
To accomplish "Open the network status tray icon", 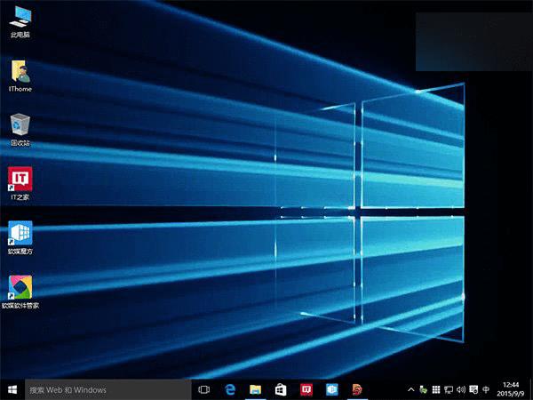I will pyautogui.click(x=449, y=390).
